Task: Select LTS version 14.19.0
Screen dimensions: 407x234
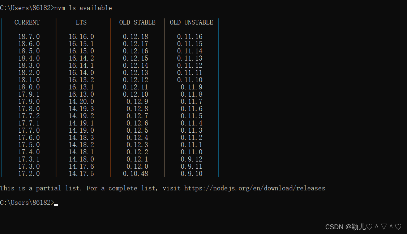Action: (81, 131)
